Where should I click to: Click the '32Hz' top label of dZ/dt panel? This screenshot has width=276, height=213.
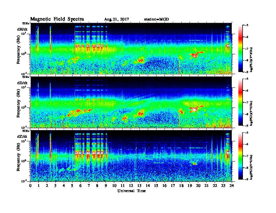(26, 131)
